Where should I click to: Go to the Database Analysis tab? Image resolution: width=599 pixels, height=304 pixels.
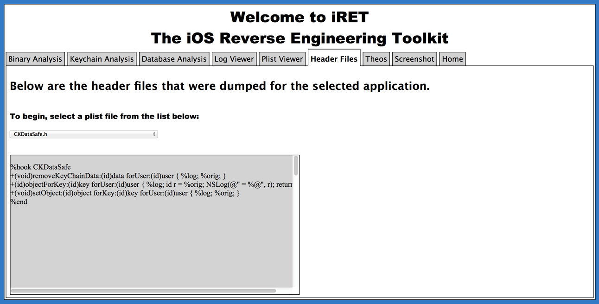coord(174,59)
